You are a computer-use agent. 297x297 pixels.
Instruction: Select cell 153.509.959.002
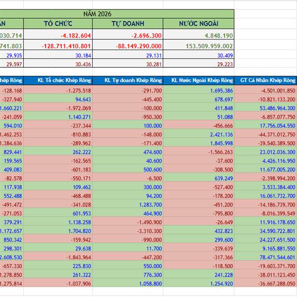198,45
